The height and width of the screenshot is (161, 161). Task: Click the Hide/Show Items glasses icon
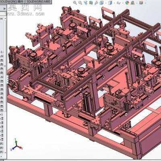click(119, 3)
